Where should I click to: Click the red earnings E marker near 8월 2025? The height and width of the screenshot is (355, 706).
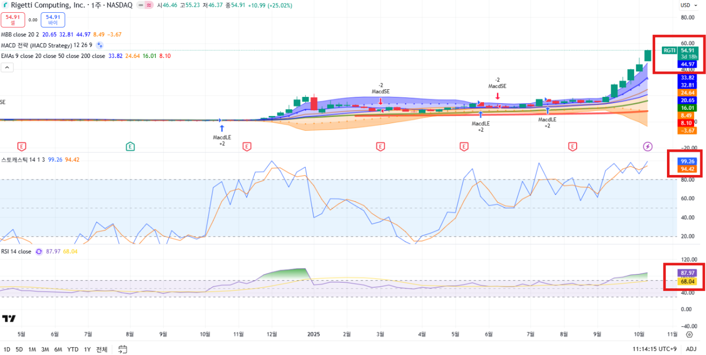tap(572, 147)
